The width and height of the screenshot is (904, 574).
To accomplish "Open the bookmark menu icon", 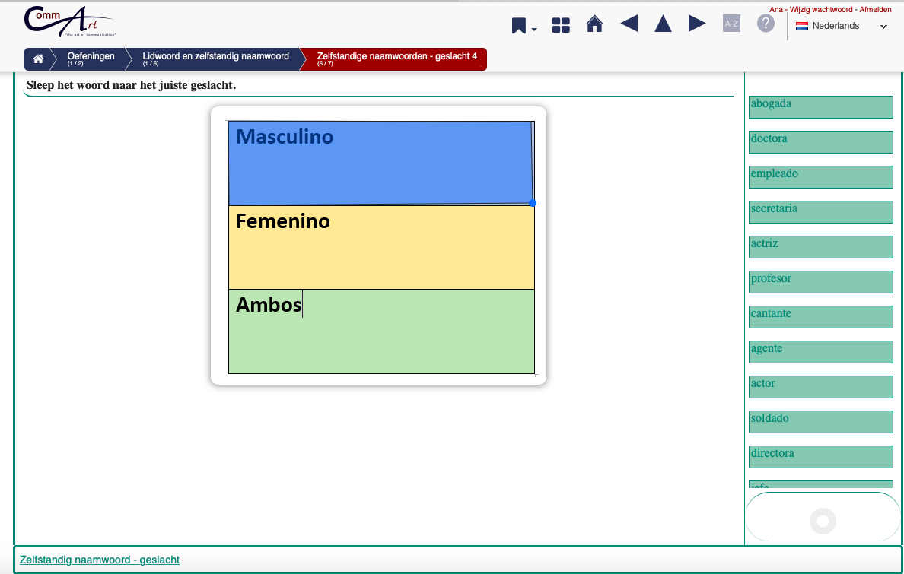I will pyautogui.click(x=519, y=26).
